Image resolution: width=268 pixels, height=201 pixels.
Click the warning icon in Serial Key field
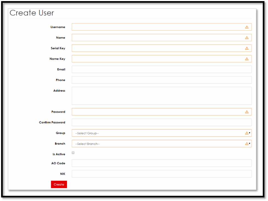(247, 48)
